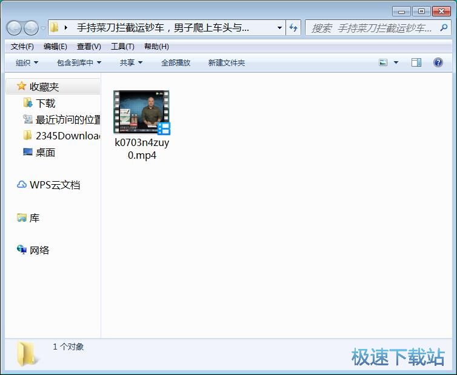Click the address bar path text
Screen dimensions: 457x375
(x=162, y=28)
